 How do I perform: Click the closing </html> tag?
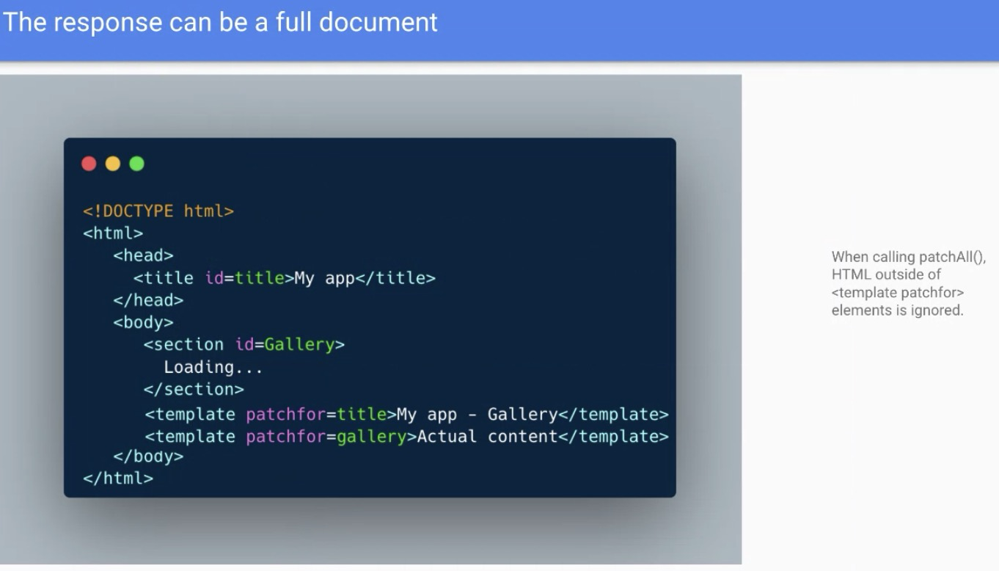click(x=118, y=478)
